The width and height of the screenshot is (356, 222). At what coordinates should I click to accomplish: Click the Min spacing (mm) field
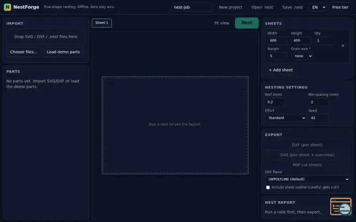tap(318, 102)
